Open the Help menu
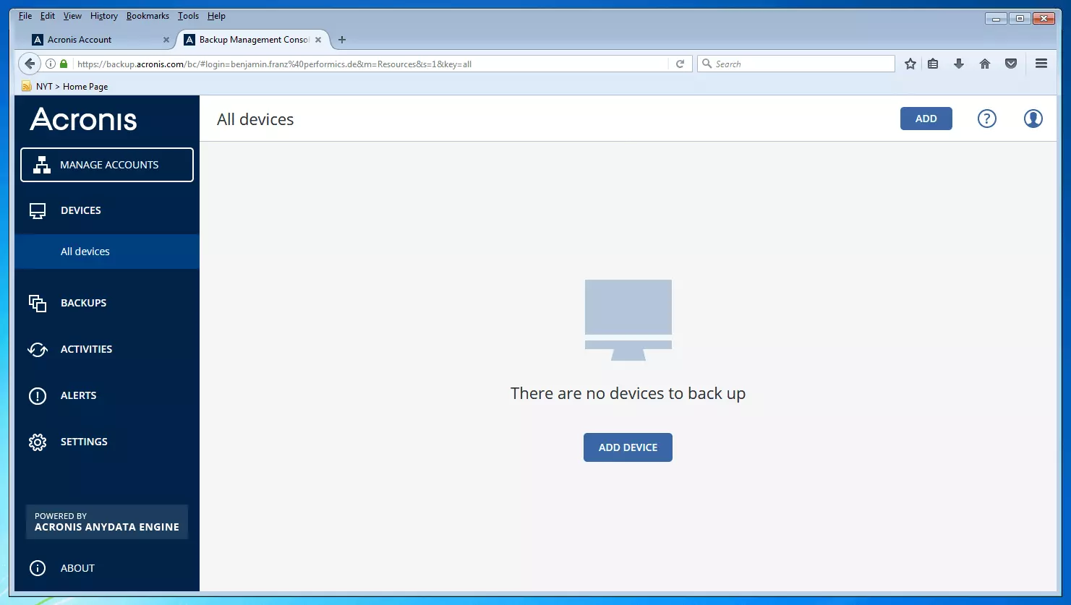 [x=216, y=16]
